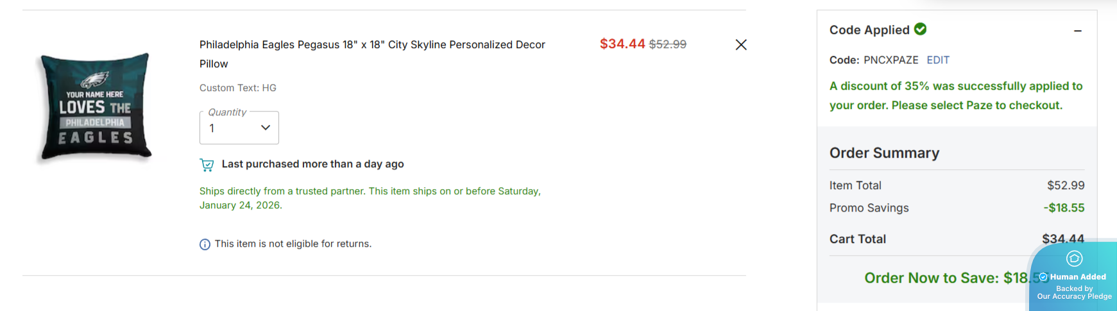
Task: Click the cart icon beside Last purchased
Action: click(x=207, y=165)
